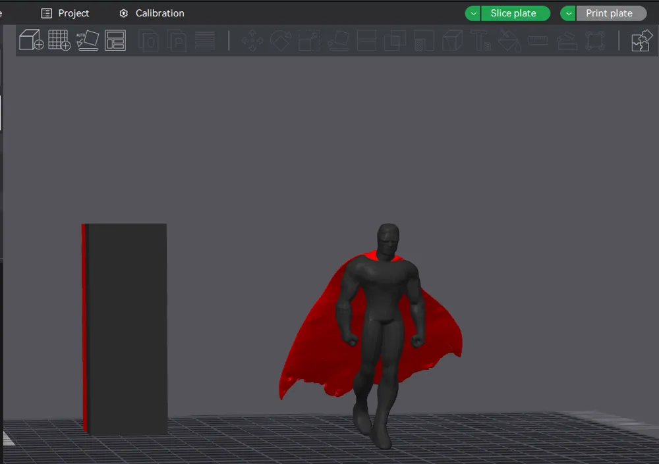Click the corner-handles frame tool icon
659x464 pixels.
(595, 40)
